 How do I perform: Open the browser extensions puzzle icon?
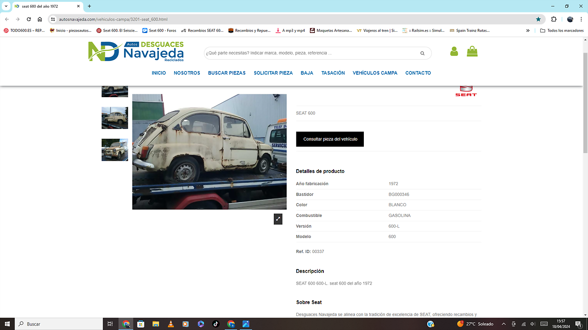coord(554,19)
